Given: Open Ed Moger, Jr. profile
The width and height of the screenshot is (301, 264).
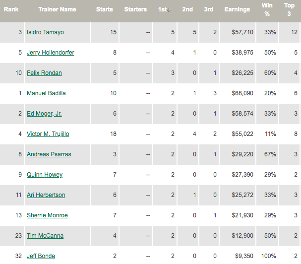Looking at the screenshot, I should [44, 114].
